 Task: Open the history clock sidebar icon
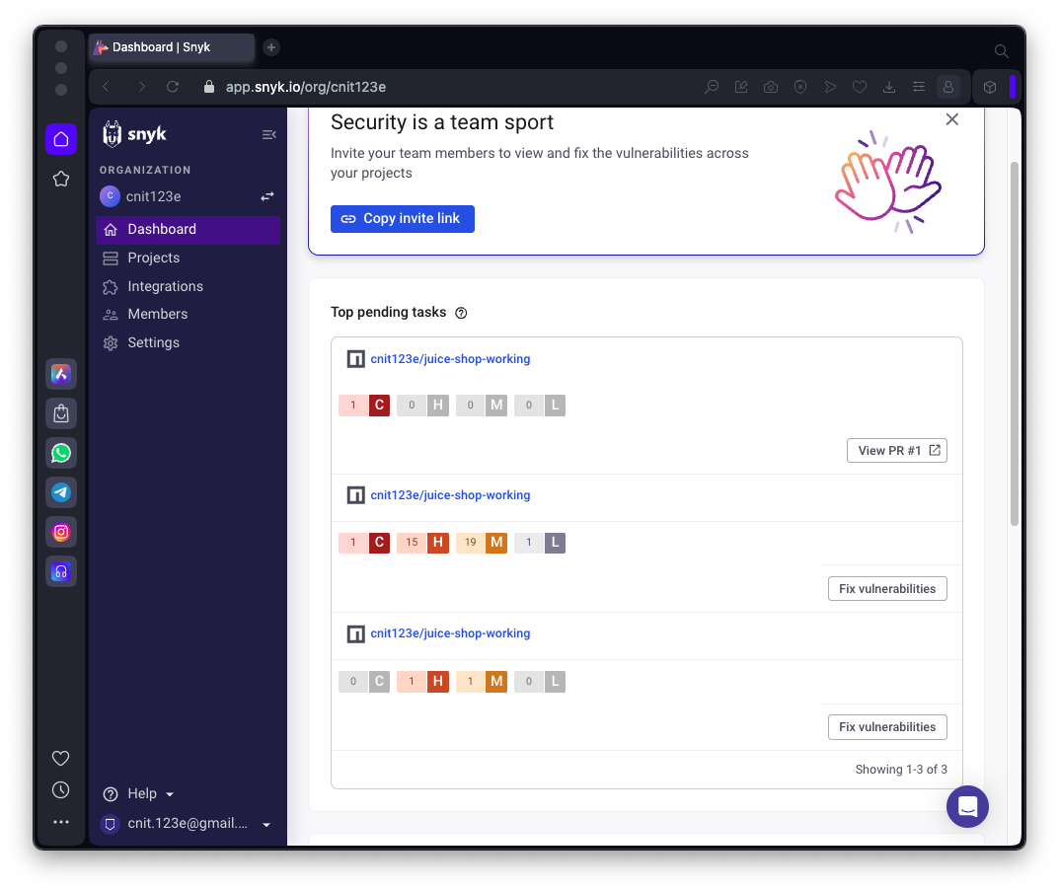click(x=61, y=789)
